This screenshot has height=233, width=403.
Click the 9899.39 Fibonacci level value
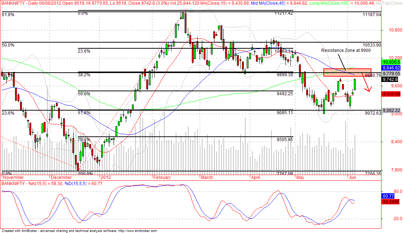coord(285,75)
